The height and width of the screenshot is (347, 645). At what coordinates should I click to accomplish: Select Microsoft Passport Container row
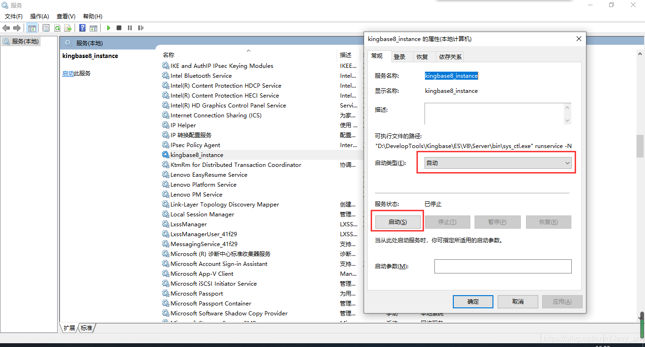tap(211, 303)
